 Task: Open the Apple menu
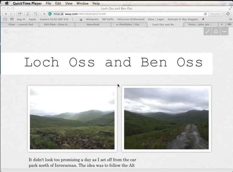point(6,3)
